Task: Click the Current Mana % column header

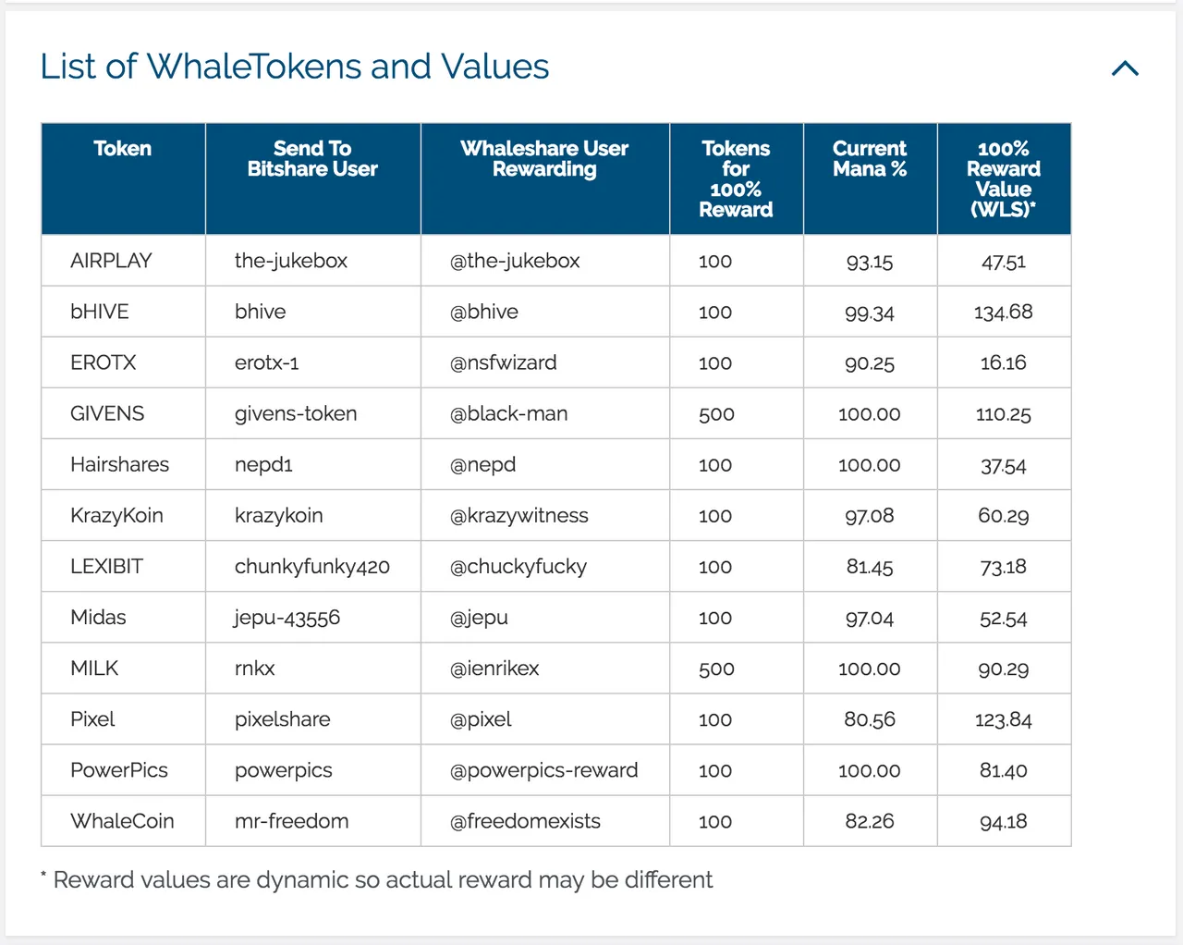Action: point(870,159)
